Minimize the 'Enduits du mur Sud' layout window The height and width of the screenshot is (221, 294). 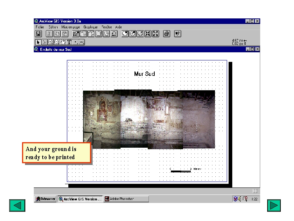248,49
